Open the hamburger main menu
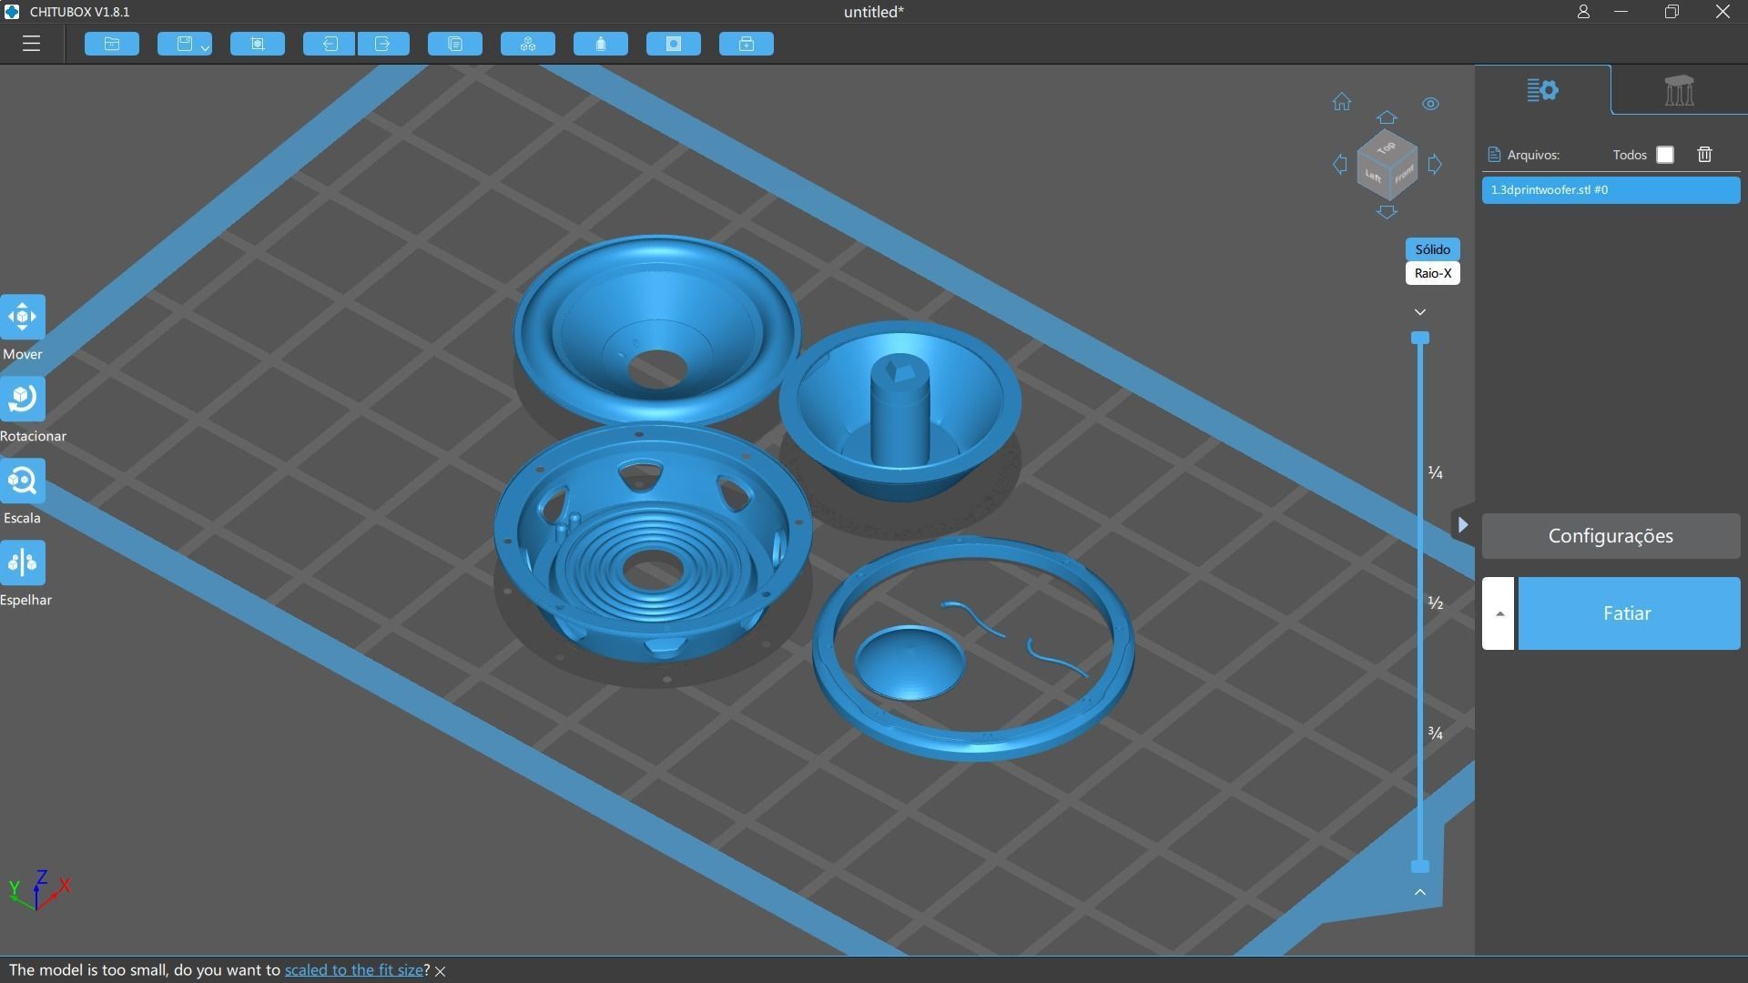The image size is (1748, 983). pyautogui.click(x=31, y=44)
